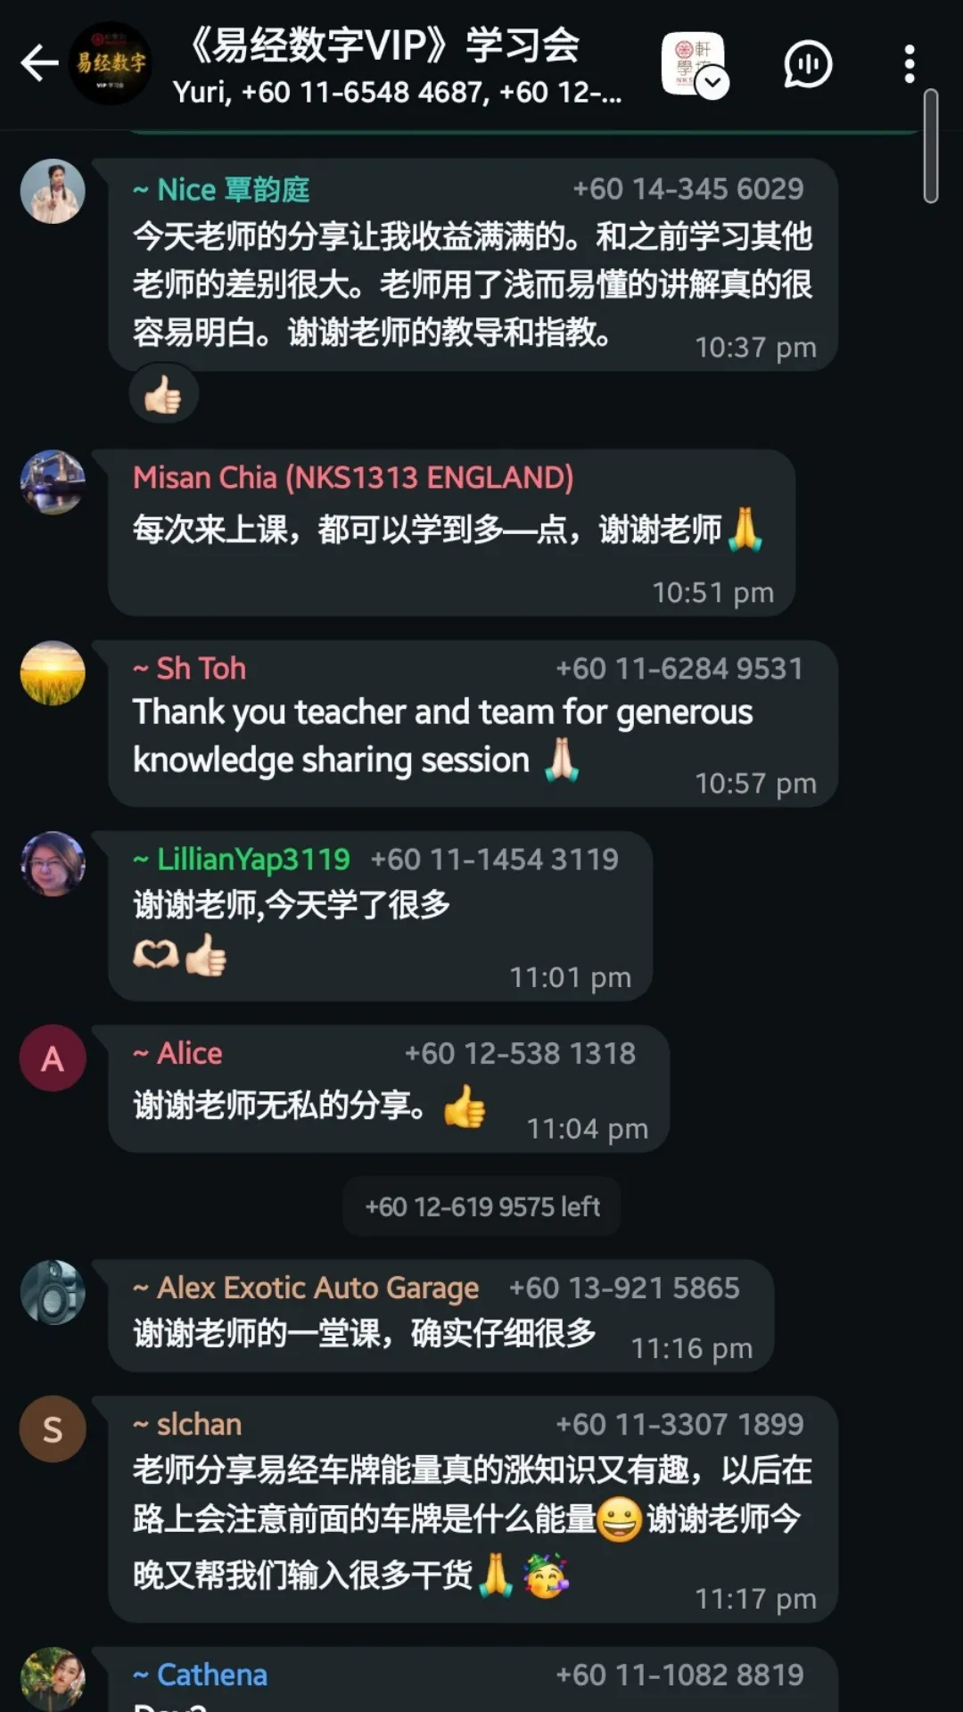Tap Alice's letter A avatar

point(53,1058)
